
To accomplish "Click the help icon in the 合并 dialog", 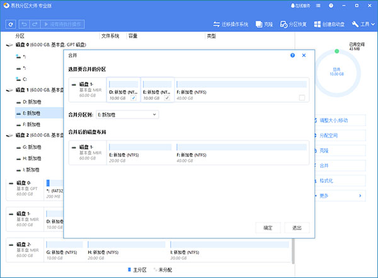I will (x=292, y=55).
